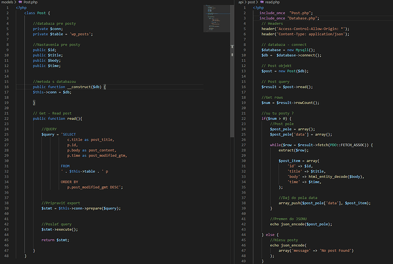Click the PHP file icon beside Post.php breadcrumb
This screenshot has width=393, height=264.
pos(21,2)
